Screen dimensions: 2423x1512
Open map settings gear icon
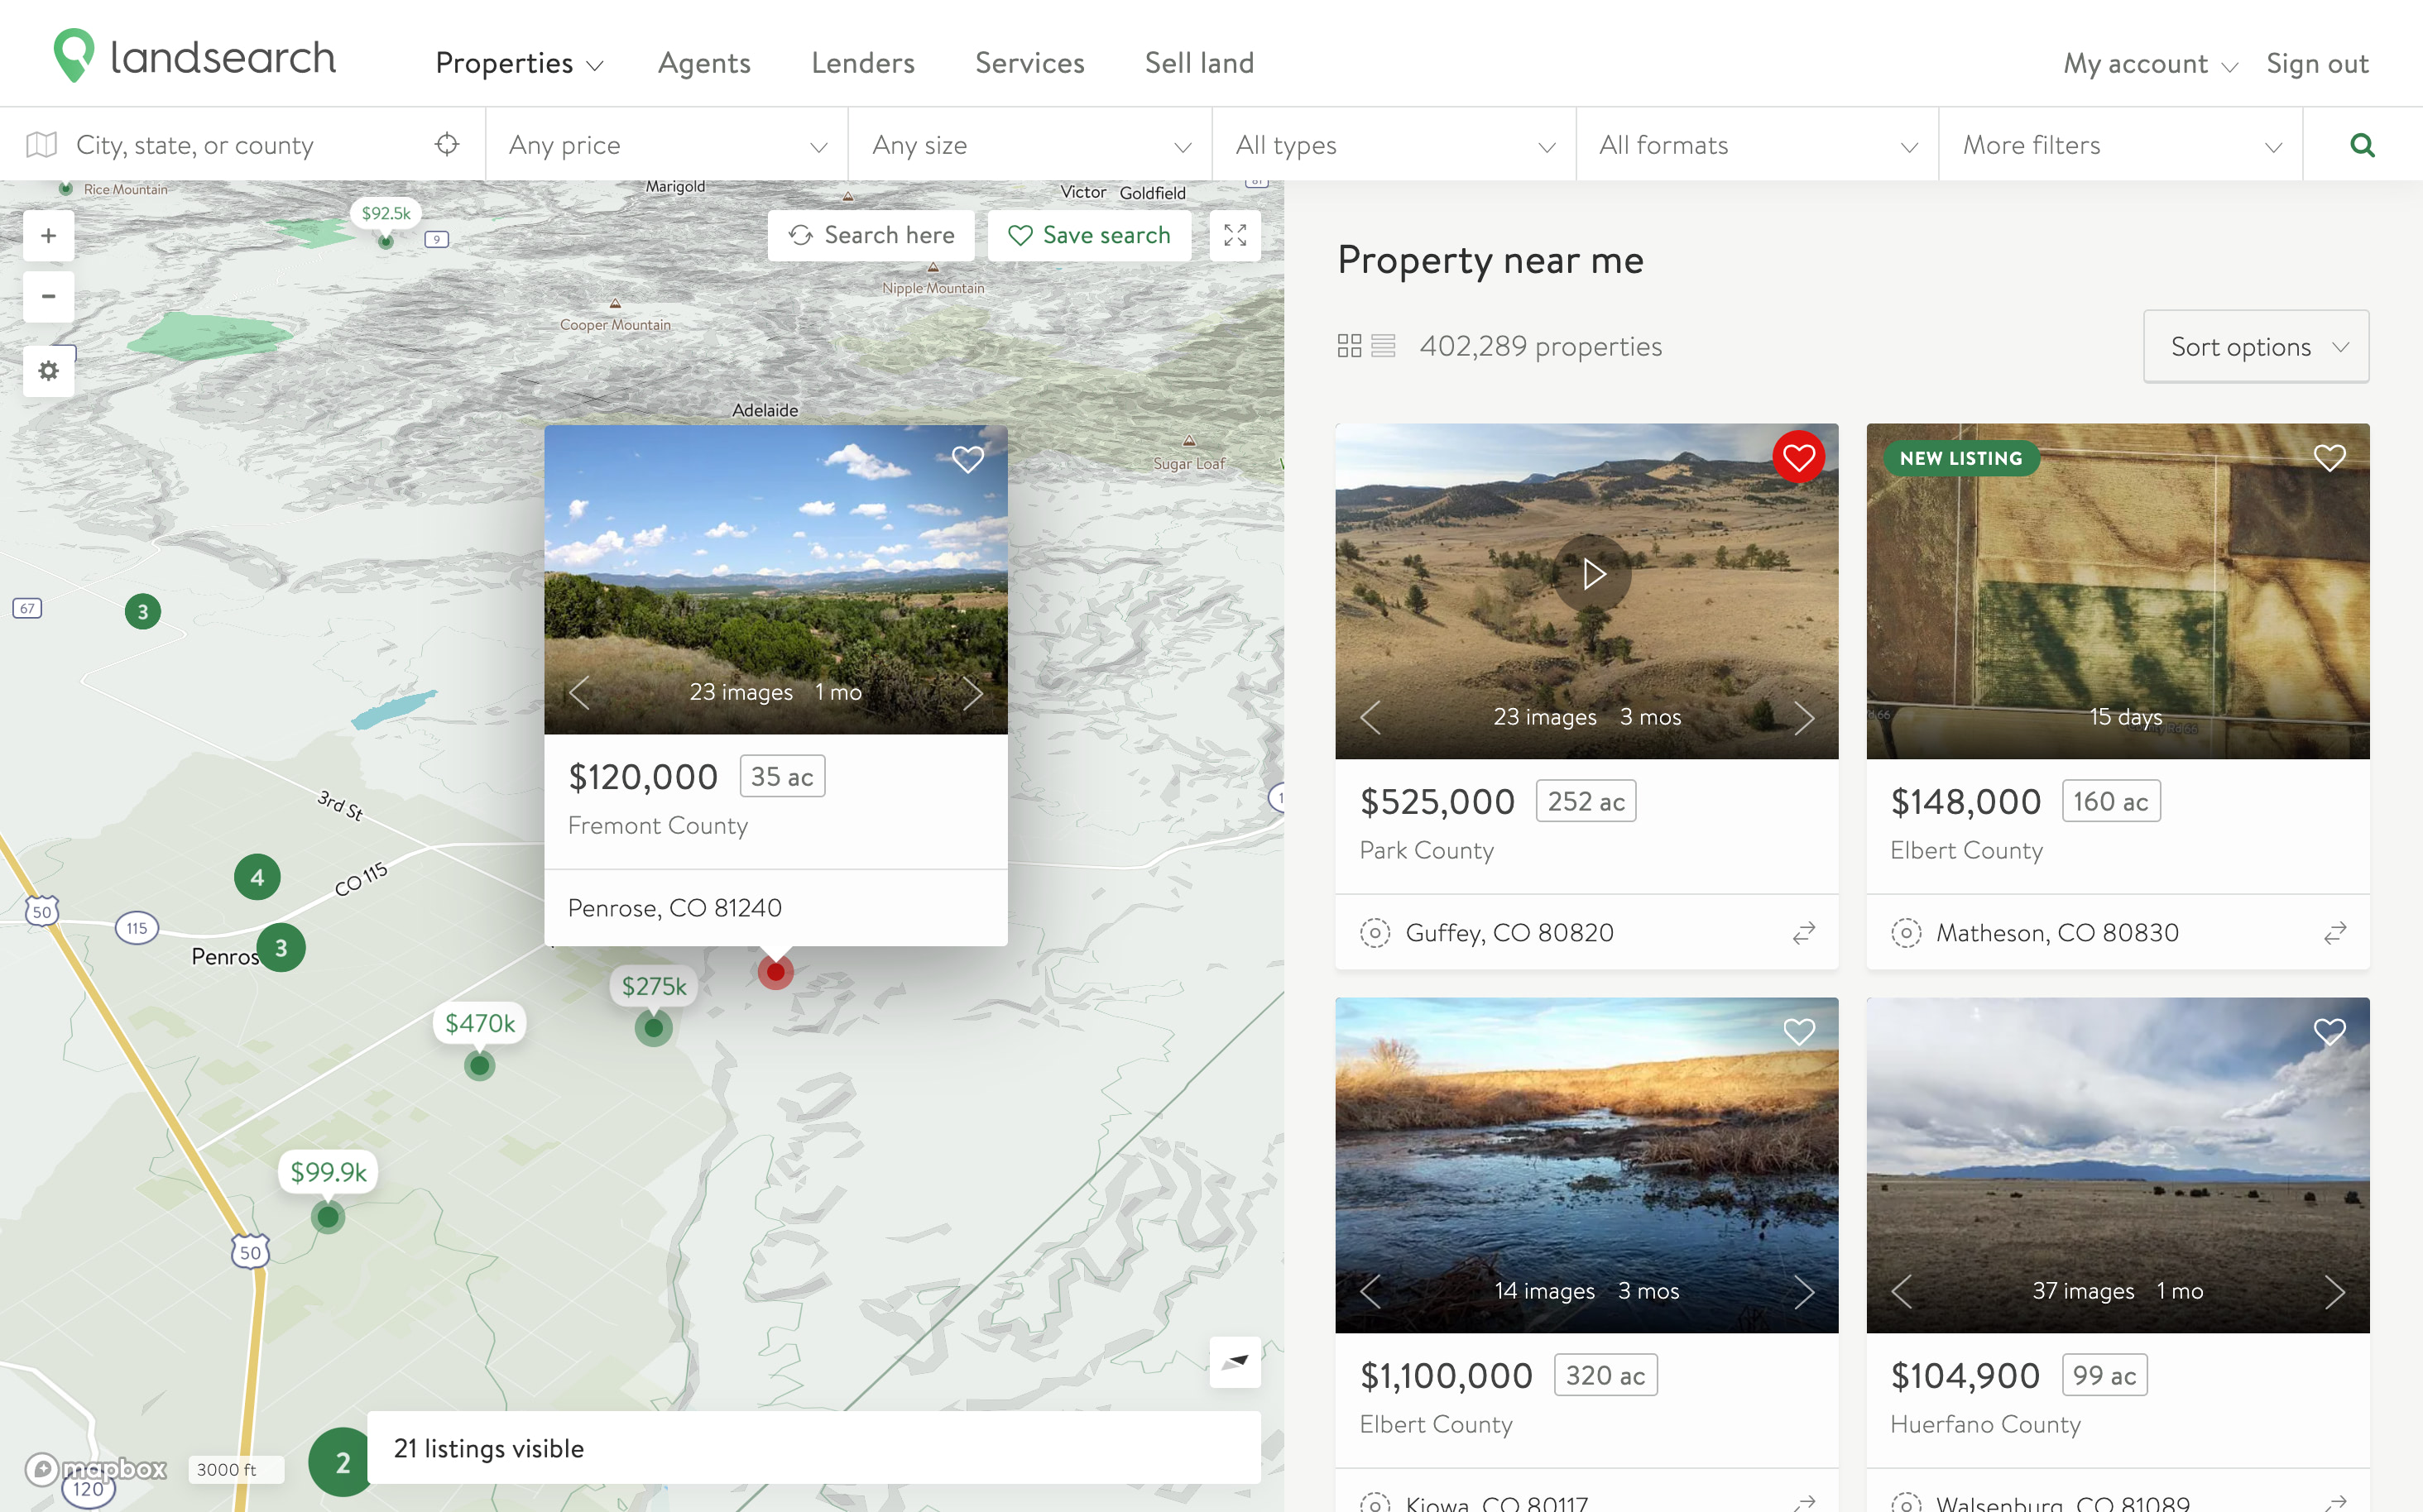click(x=48, y=371)
